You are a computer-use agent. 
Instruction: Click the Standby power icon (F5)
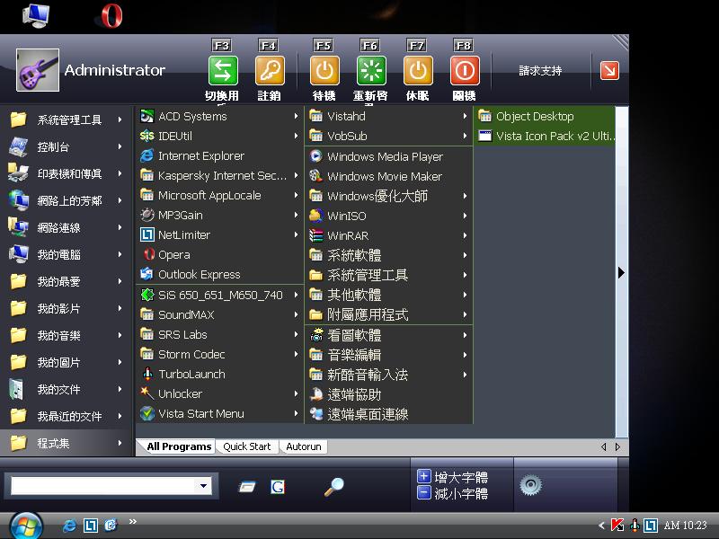click(x=324, y=71)
